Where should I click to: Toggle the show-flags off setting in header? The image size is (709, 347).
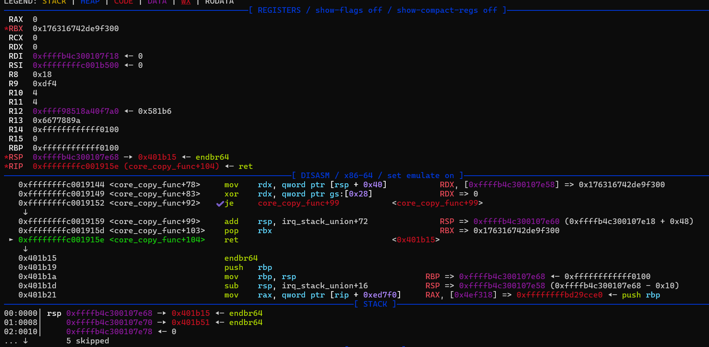[x=349, y=10]
